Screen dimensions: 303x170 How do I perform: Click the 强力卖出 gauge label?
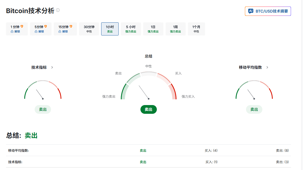[x=109, y=97]
